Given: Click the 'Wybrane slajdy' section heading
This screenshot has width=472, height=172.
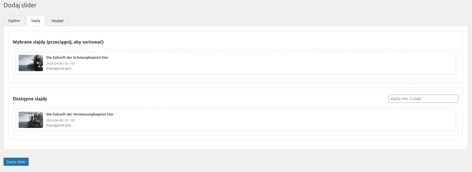Looking at the screenshot, I should pos(58,42).
